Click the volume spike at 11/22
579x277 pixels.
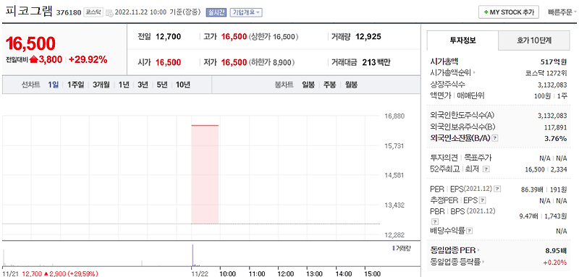(193, 255)
